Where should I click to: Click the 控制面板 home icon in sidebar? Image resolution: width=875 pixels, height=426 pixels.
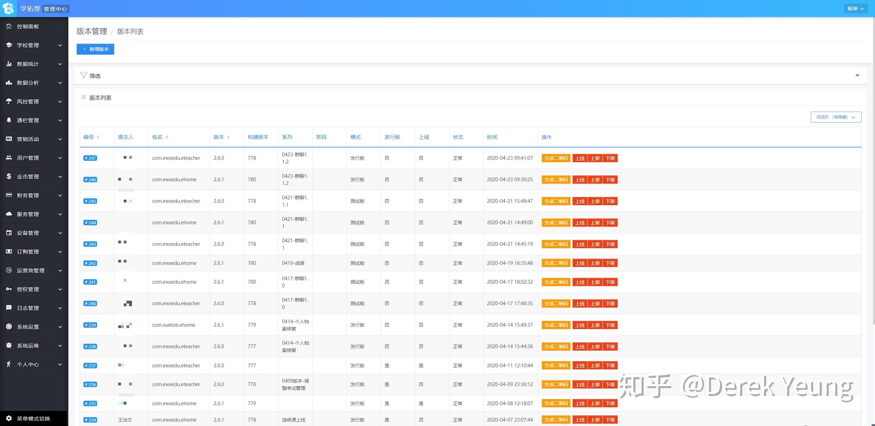coord(9,26)
